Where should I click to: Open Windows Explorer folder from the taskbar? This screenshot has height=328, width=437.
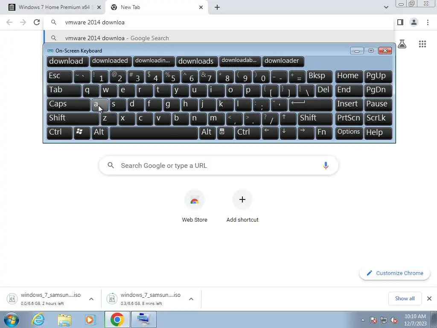coord(64,319)
